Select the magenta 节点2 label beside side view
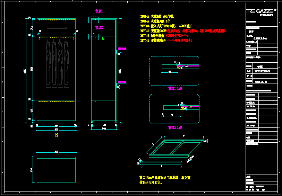Viewport: 282px width, 196px height. click(x=99, y=27)
